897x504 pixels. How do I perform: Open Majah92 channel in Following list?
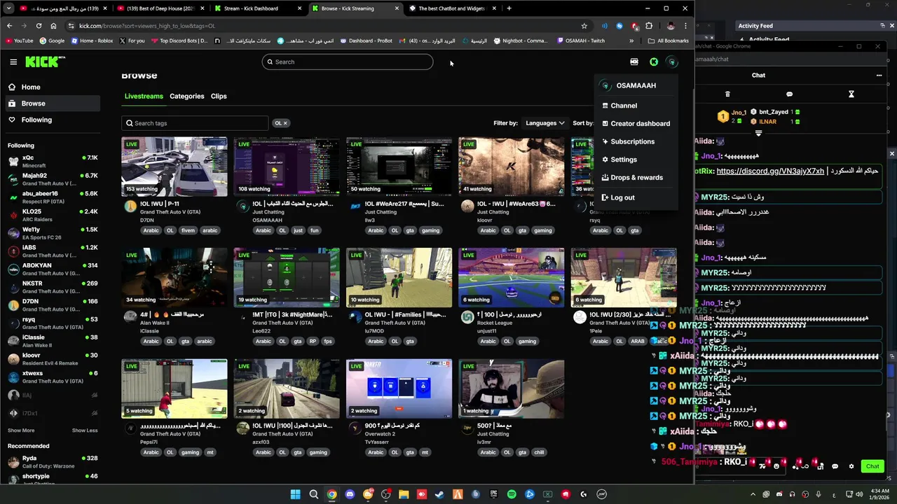(53, 179)
